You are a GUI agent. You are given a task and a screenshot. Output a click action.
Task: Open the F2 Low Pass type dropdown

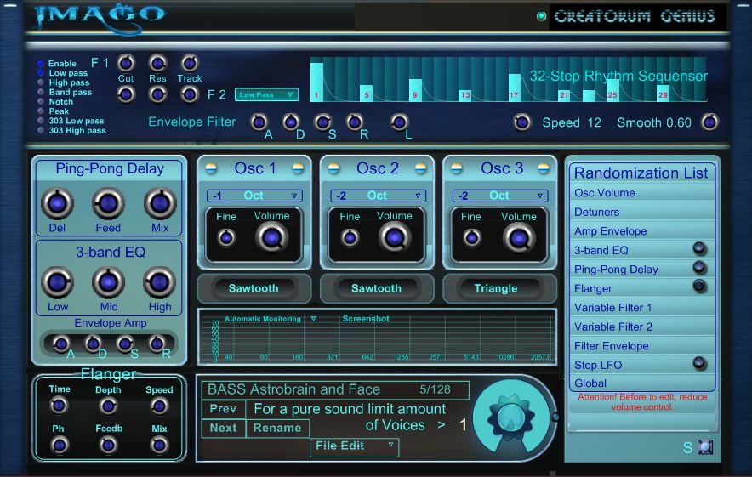coord(266,95)
